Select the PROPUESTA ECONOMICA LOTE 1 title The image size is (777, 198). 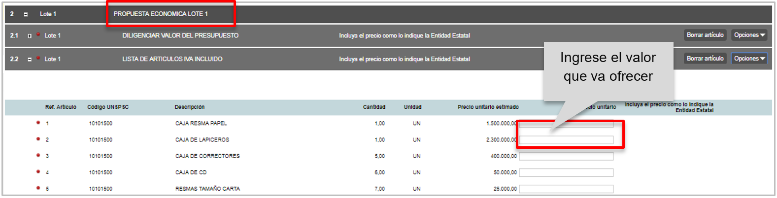[x=161, y=14]
